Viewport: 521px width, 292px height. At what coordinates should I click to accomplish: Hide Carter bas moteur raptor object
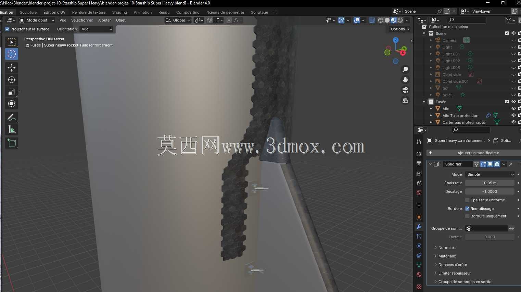tap(513, 122)
